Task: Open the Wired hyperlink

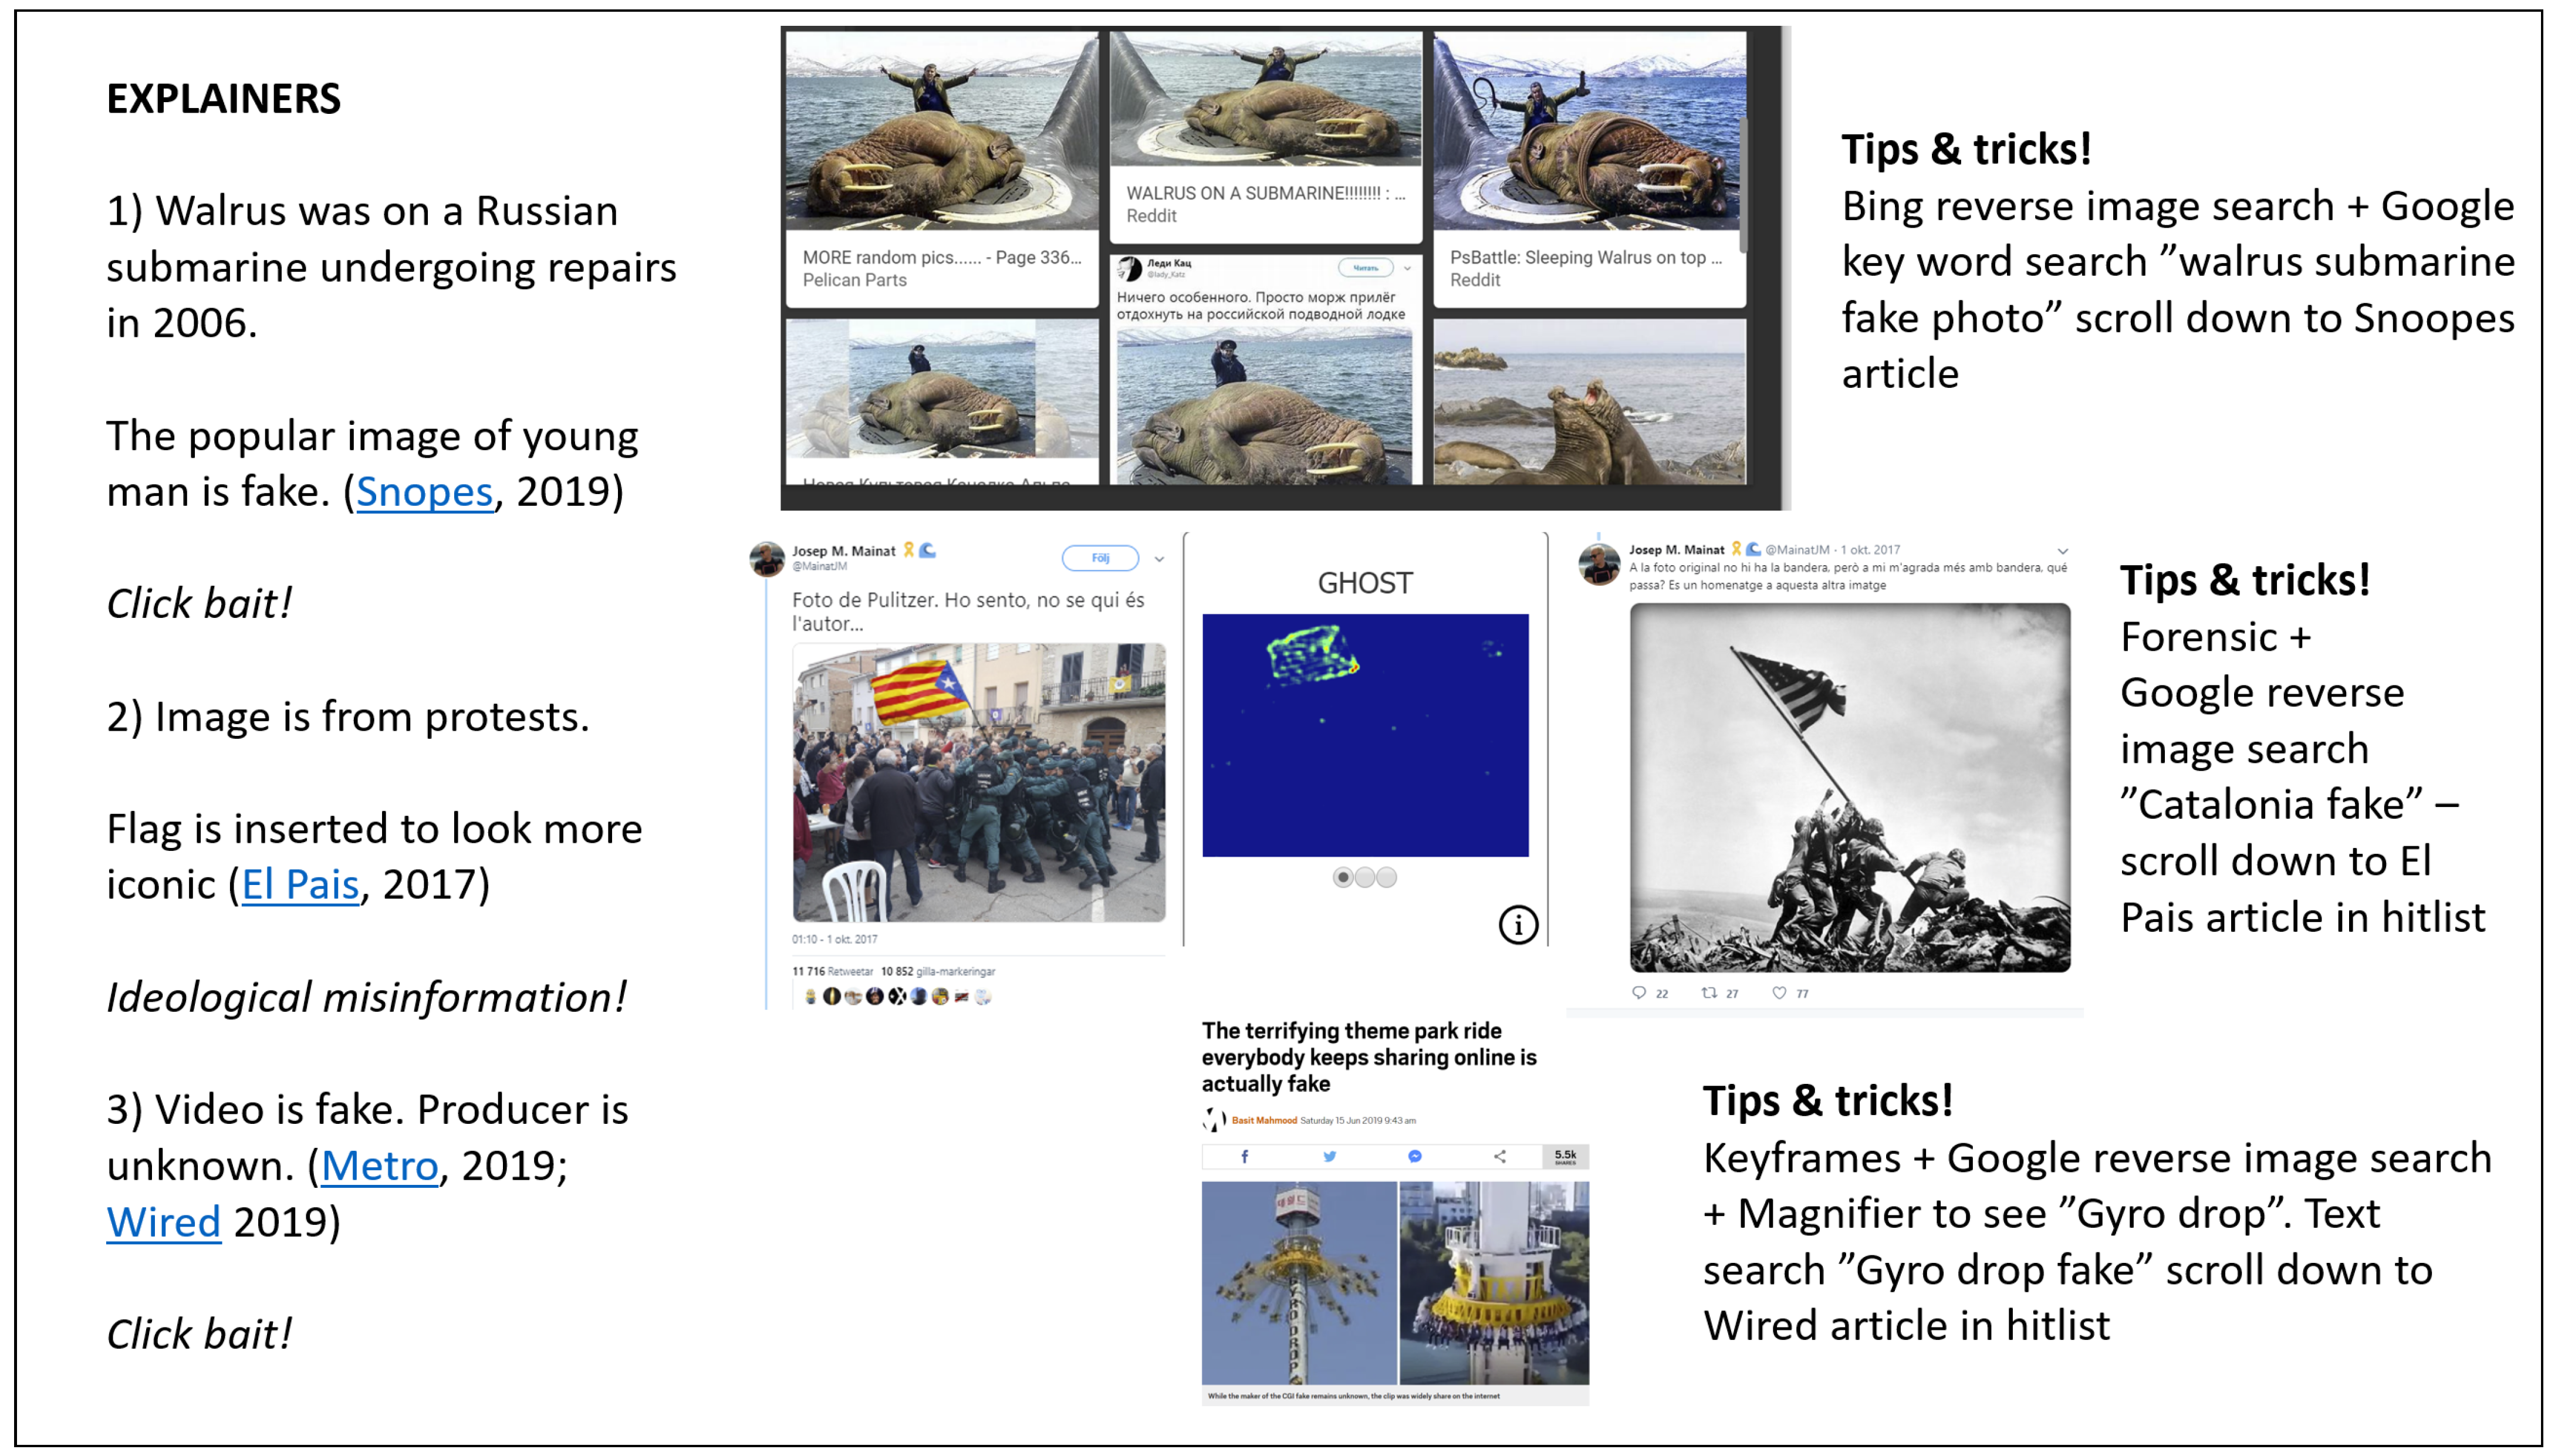Action: 163,1222
